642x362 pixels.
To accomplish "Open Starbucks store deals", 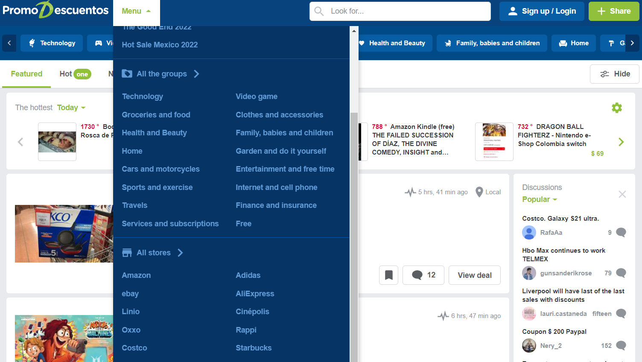I will (254, 348).
